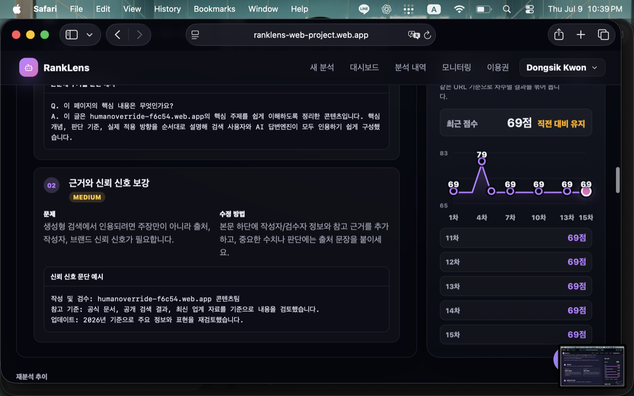The width and height of the screenshot is (634, 396).
Task: Open the 이용권 page
Action: point(498,68)
